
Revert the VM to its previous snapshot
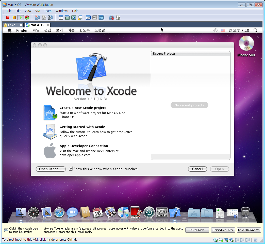(44, 18)
